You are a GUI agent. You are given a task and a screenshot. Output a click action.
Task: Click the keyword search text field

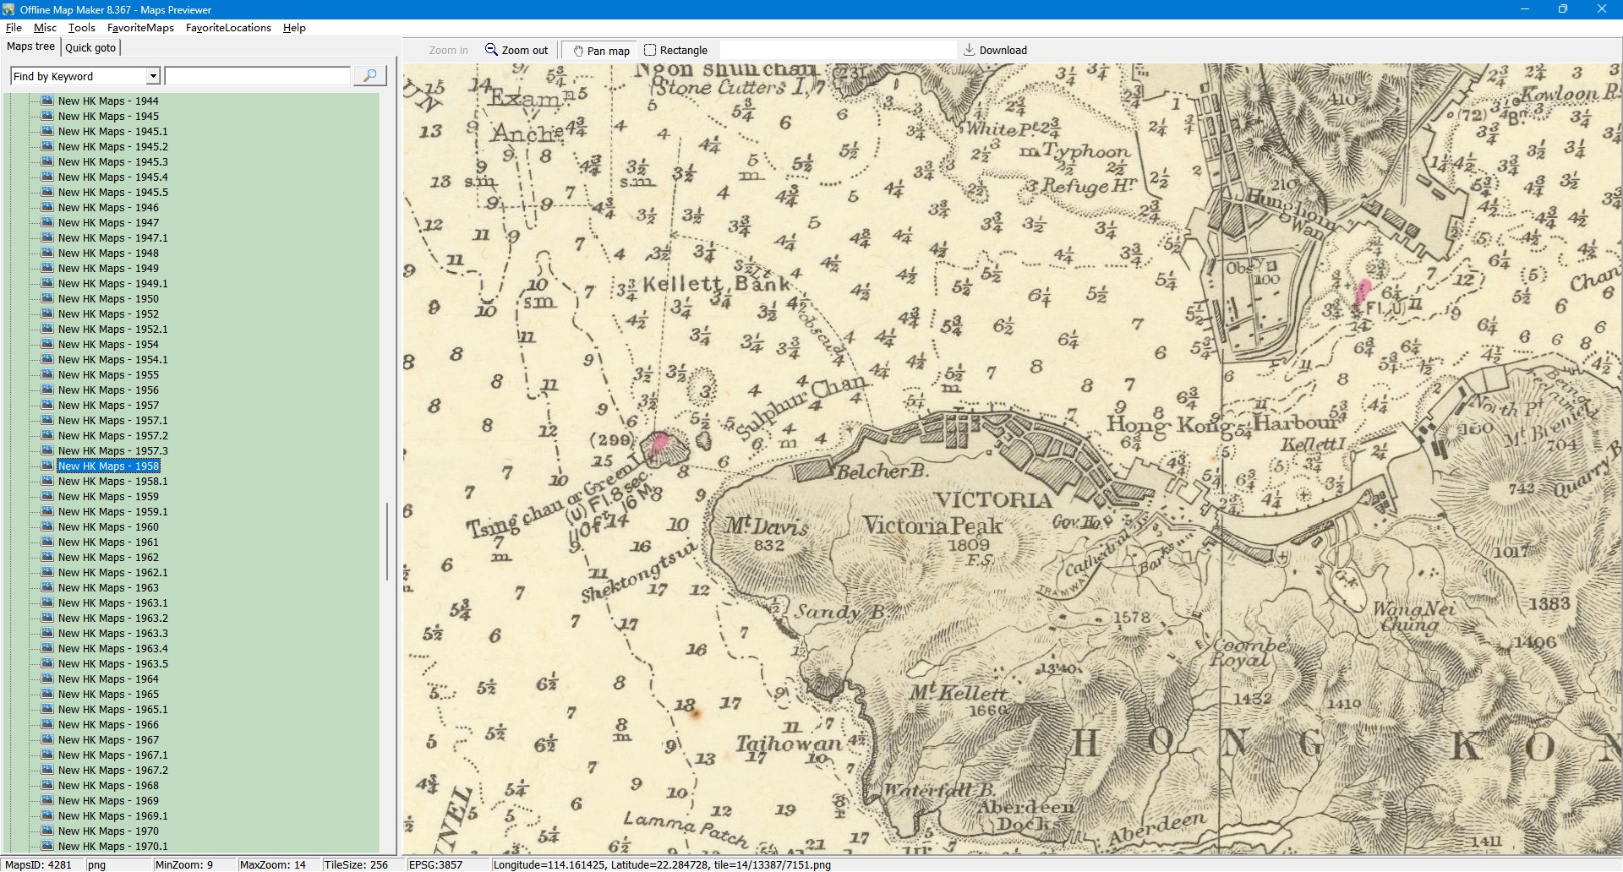[258, 76]
